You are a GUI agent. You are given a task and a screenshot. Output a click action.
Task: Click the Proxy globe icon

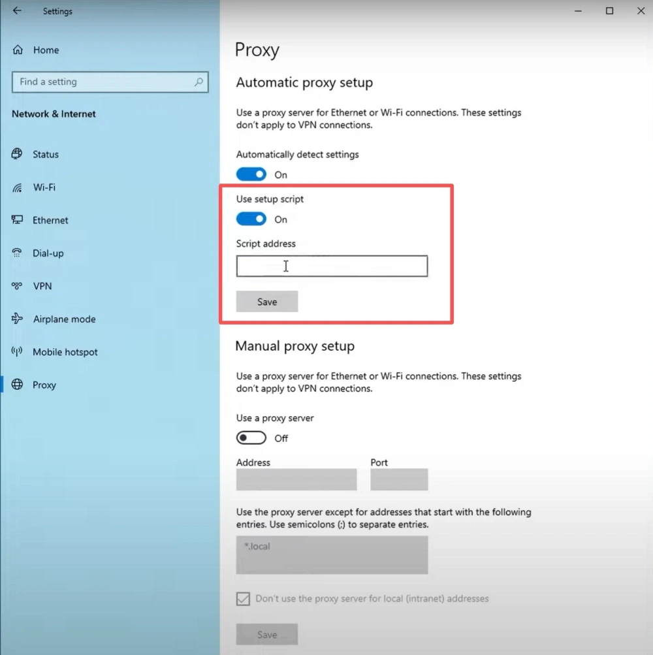[17, 384]
